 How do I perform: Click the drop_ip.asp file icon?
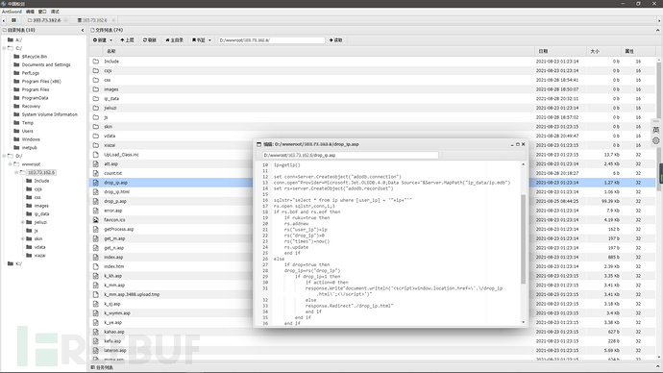pyautogui.click(x=96, y=183)
